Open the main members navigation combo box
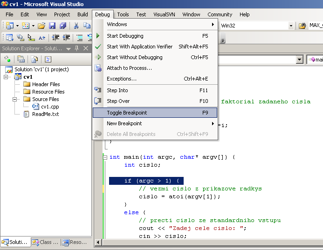 315,60
